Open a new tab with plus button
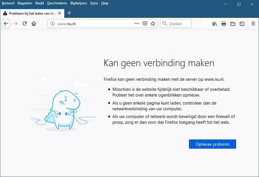The image size is (259, 177). 69,13
